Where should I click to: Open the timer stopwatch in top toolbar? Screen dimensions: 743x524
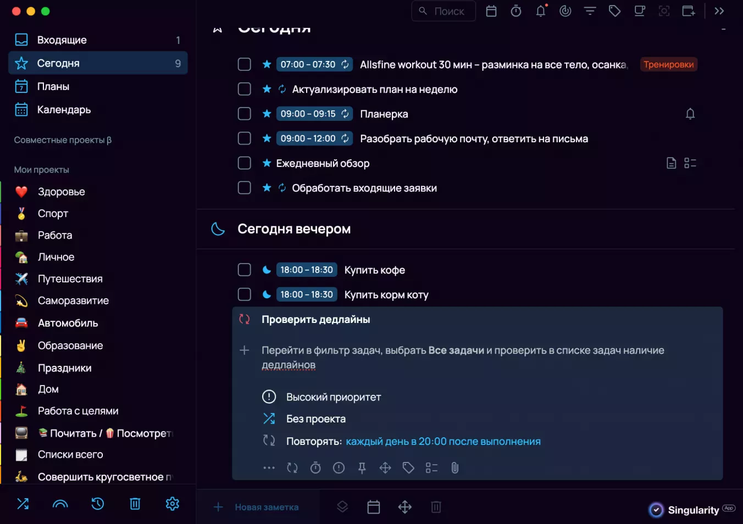[516, 11]
